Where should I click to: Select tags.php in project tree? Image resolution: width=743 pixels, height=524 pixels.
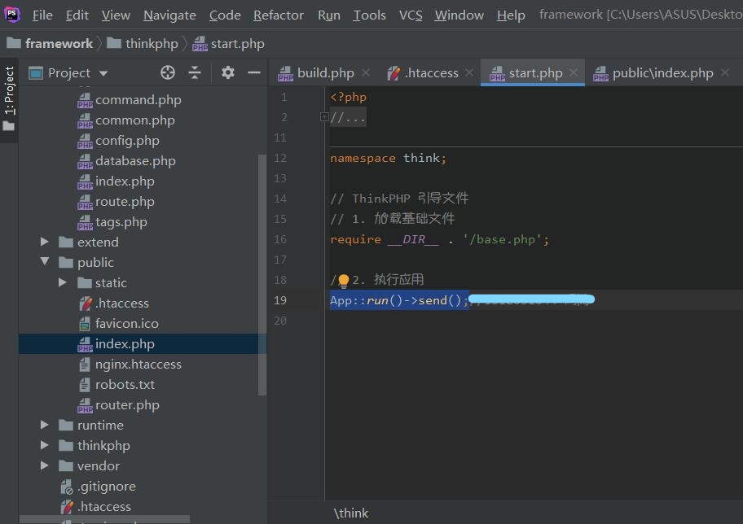[121, 222]
